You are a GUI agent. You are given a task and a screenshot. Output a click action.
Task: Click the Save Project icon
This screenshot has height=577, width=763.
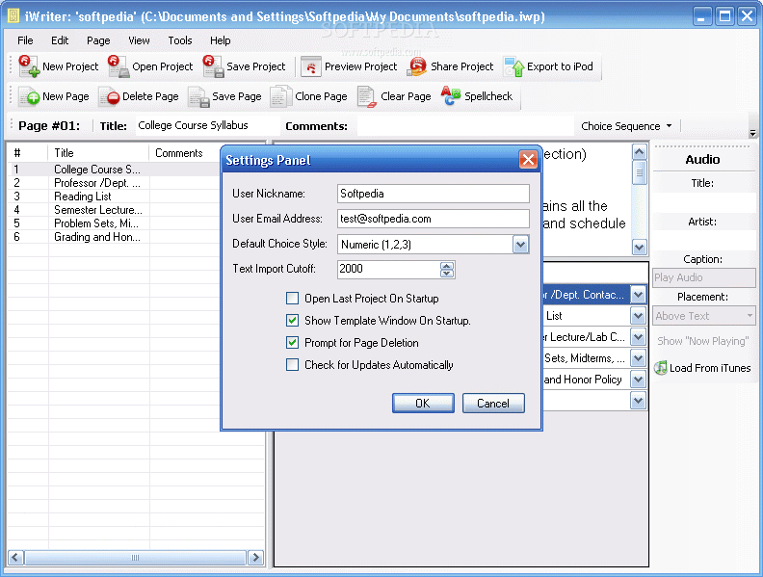tap(213, 66)
